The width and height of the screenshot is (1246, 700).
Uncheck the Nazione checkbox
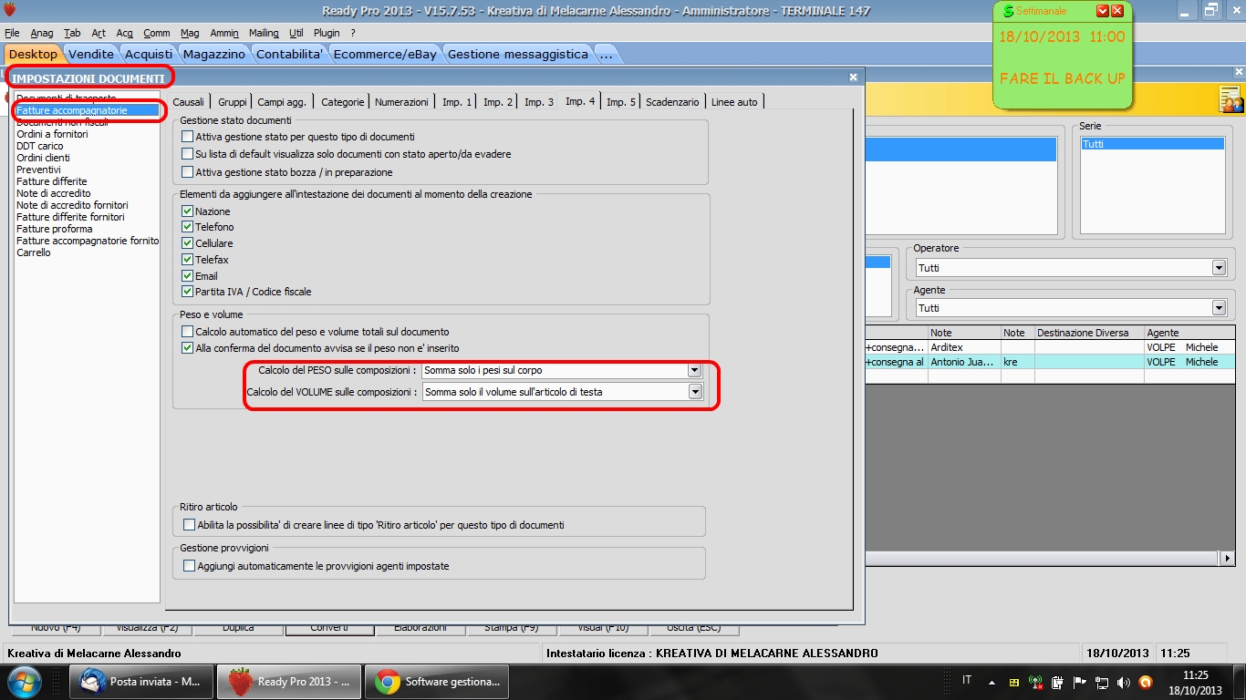click(188, 211)
